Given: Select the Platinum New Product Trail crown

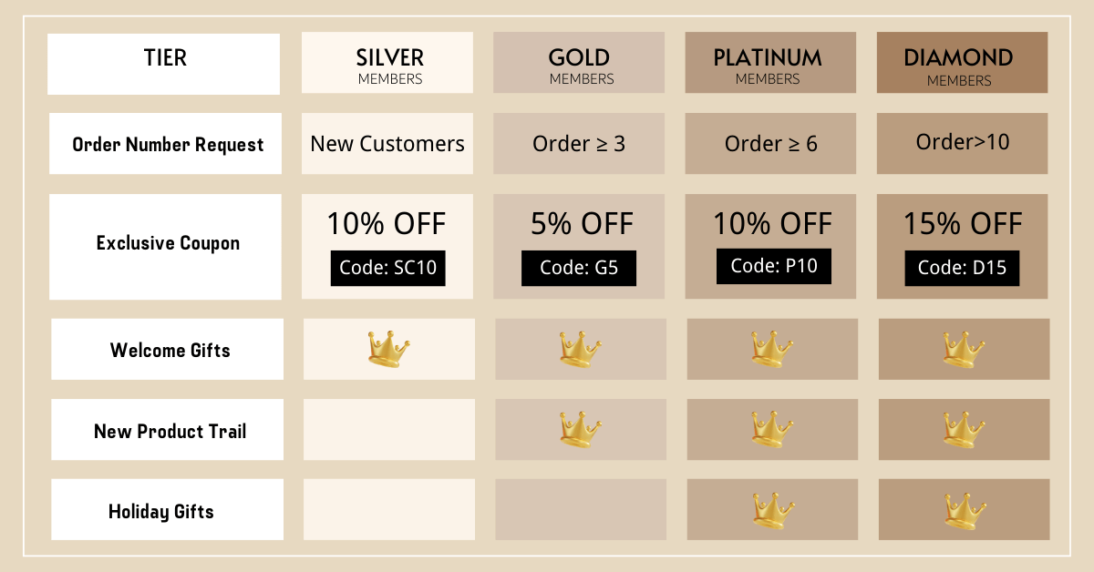Looking at the screenshot, I should click(772, 429).
